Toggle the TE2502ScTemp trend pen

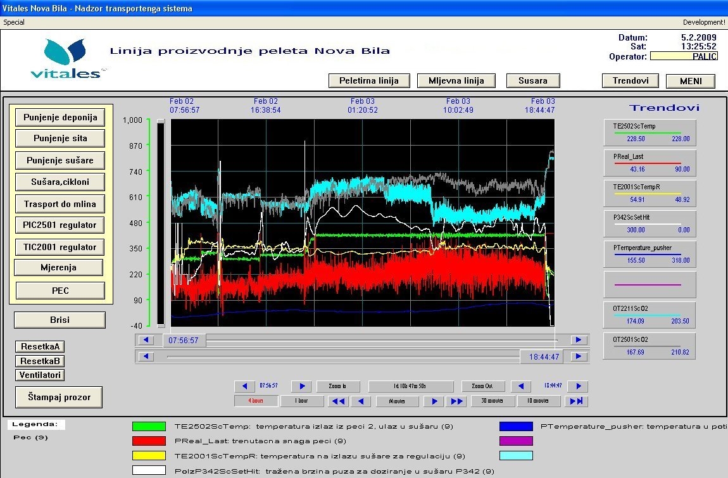click(x=650, y=133)
